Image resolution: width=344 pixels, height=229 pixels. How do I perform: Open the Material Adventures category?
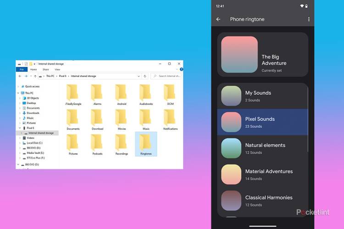[263, 174]
